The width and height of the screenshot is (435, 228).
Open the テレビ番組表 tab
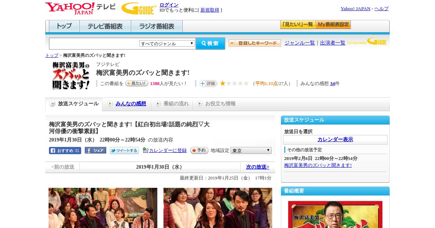tap(105, 26)
